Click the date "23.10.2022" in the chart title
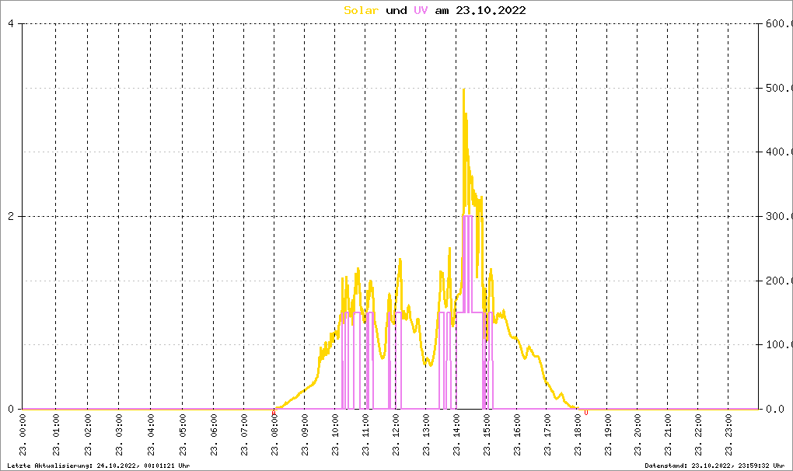This screenshot has height=471, width=793. (491, 10)
